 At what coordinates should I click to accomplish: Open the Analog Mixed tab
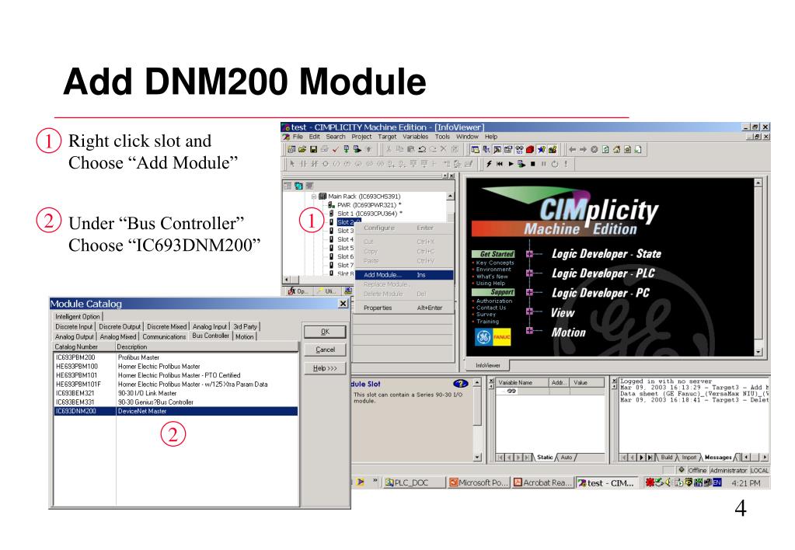click(117, 336)
